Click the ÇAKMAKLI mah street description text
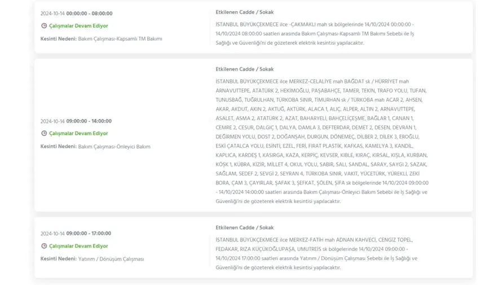485x285 pixels. (315, 33)
